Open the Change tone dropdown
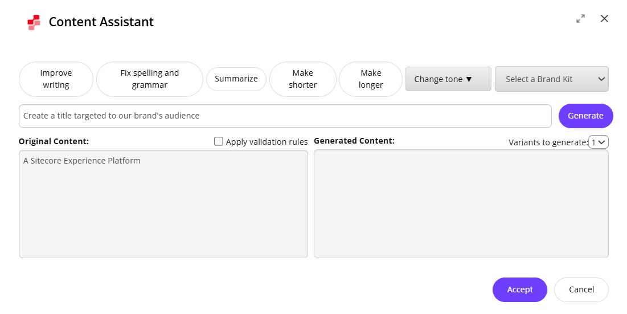 pyautogui.click(x=448, y=79)
